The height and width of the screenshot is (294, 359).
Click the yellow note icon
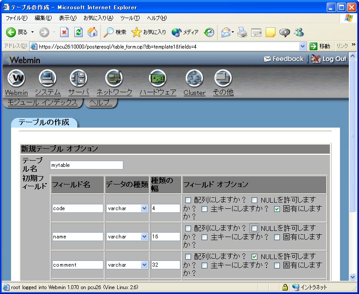[x=271, y=32]
